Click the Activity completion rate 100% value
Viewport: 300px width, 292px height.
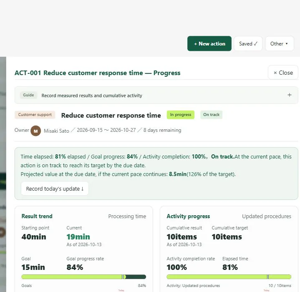pyautogui.click(x=176, y=267)
